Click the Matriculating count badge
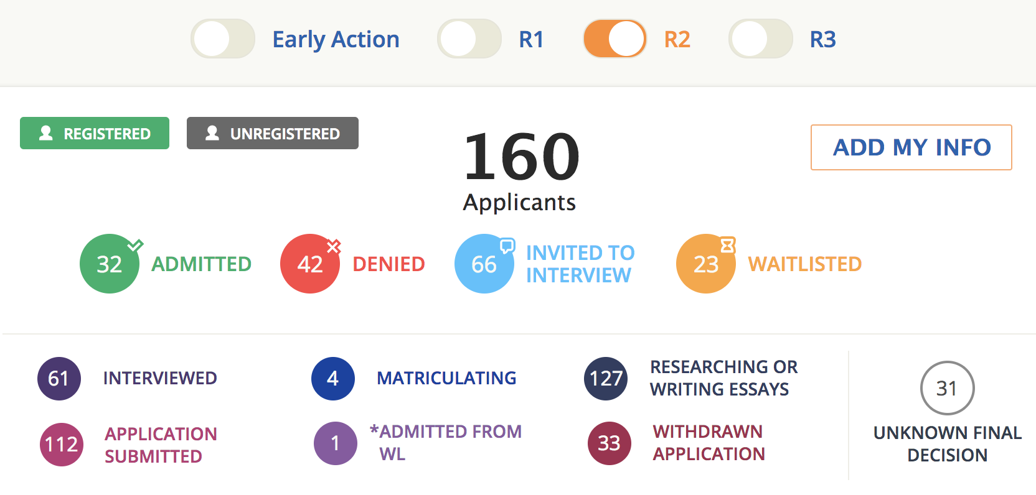Screen dimensions: 1036x495 [333, 378]
